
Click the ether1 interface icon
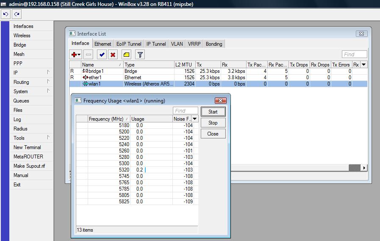[85, 77]
